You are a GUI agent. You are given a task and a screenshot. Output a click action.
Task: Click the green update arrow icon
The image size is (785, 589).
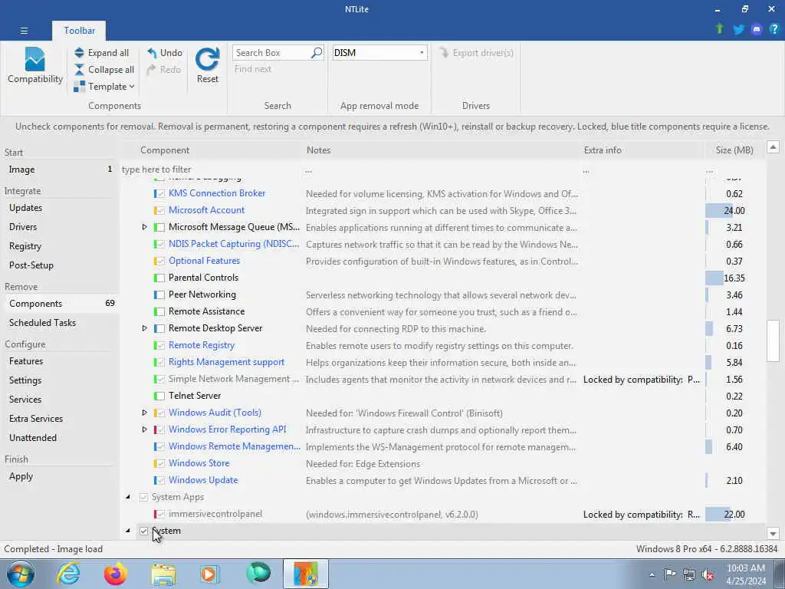pyautogui.click(x=720, y=30)
